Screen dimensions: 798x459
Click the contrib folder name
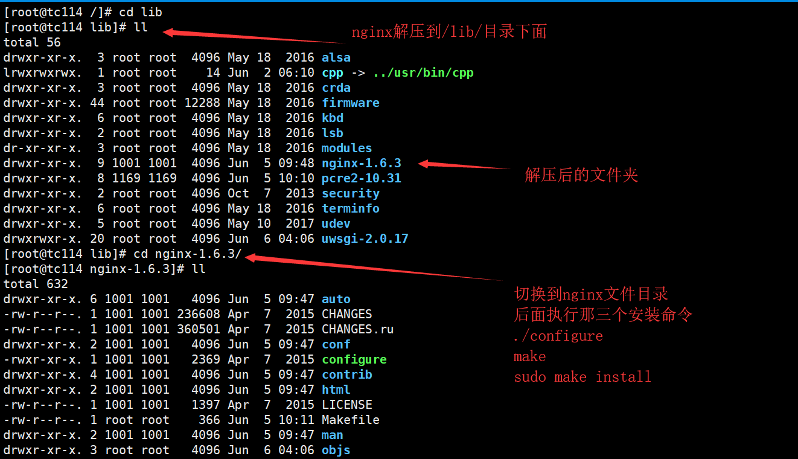click(347, 374)
